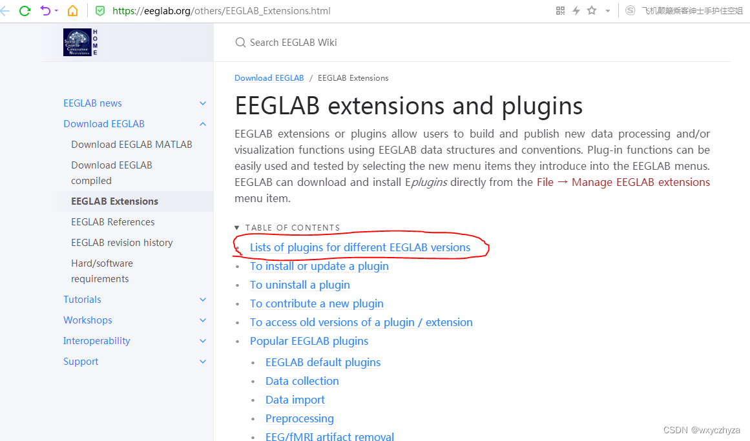Open dropdown arrow next to star icon

[607, 11]
